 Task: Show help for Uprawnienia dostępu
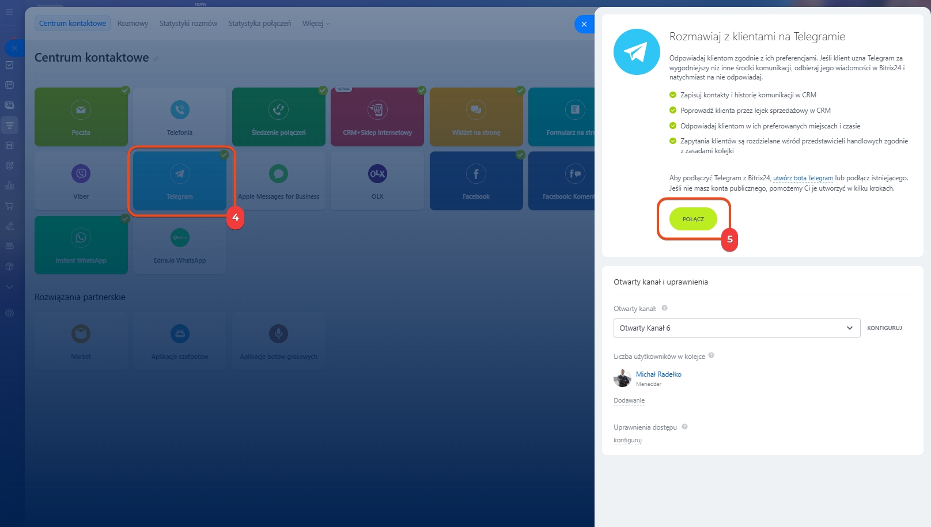684,427
